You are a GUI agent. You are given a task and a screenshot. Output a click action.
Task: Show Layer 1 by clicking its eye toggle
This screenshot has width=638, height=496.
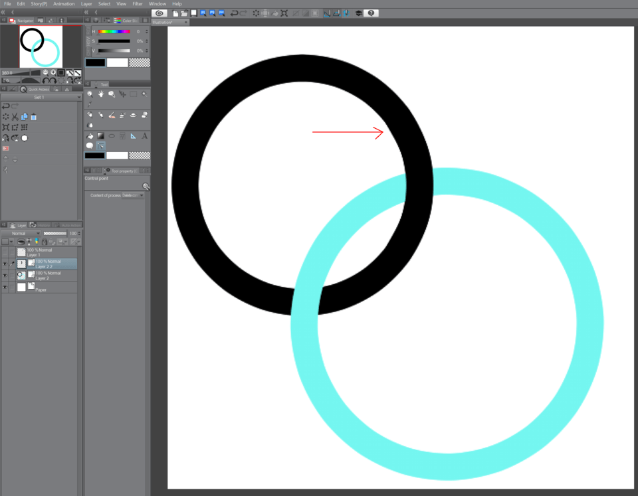4,251
